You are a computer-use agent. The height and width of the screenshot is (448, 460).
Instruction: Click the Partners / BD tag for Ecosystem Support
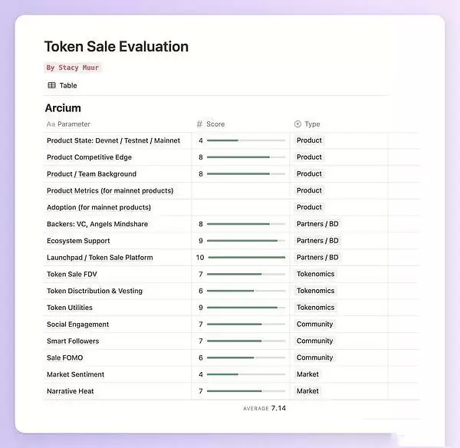317,241
